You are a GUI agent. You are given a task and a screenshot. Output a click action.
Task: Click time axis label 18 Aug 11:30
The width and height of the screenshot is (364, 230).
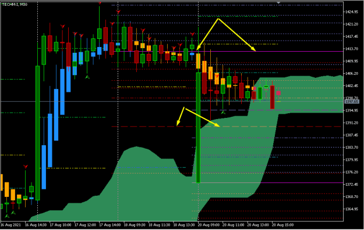coord(159,225)
